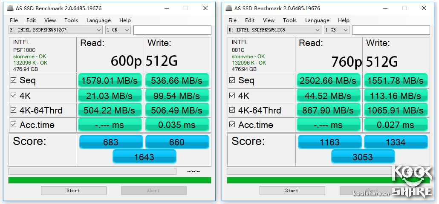Open drive dropdown showing D: INTEL SSDPEKKW512G8
Screen dimensions: 439x204
(274, 30)
